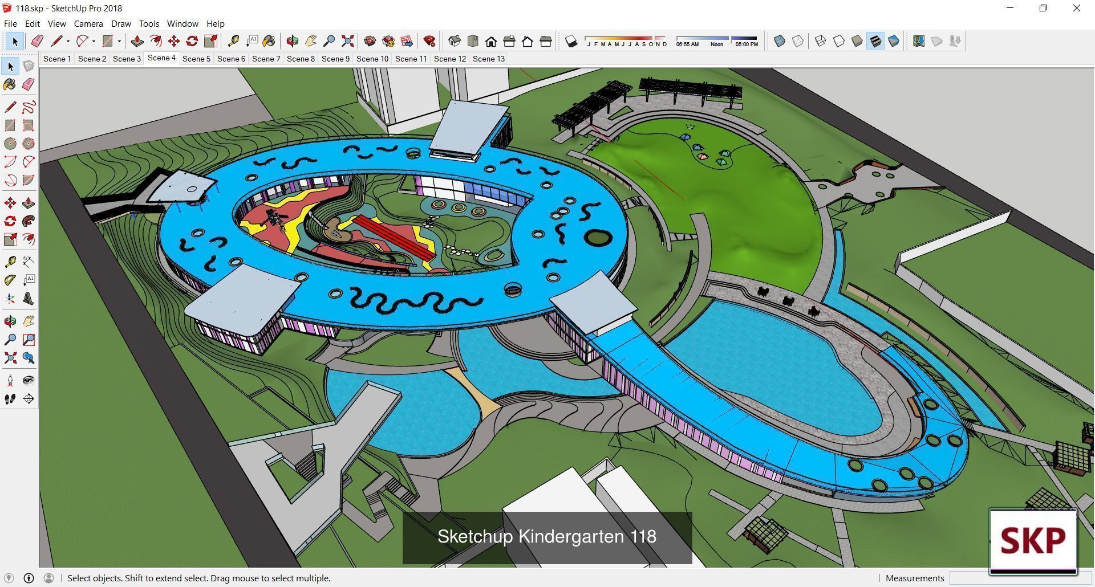
Task: Open the Camera menu
Action: pos(88,23)
